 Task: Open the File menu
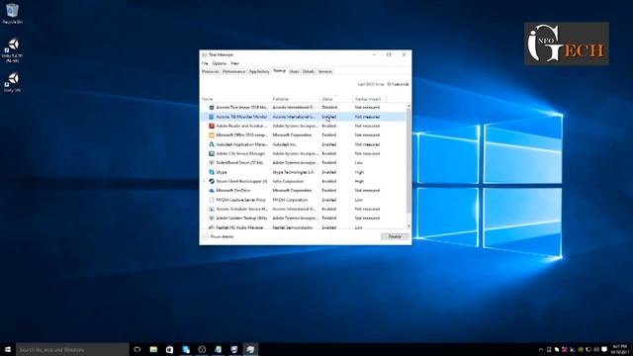point(205,63)
